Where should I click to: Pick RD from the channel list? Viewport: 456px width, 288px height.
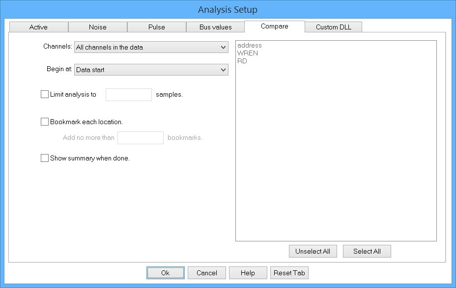(242, 61)
